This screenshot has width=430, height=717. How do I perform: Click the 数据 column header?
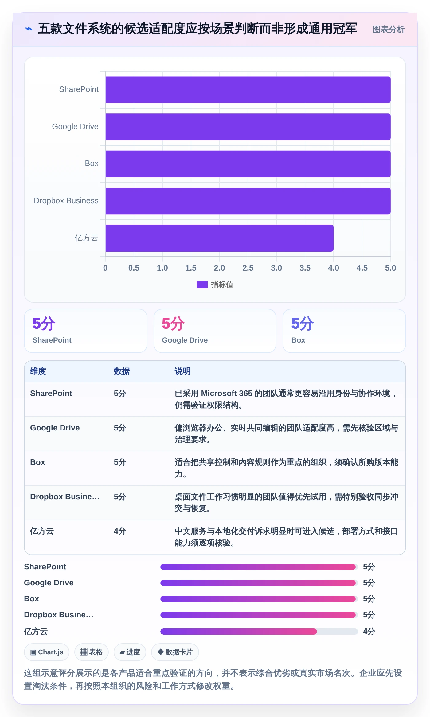pyautogui.click(x=122, y=371)
